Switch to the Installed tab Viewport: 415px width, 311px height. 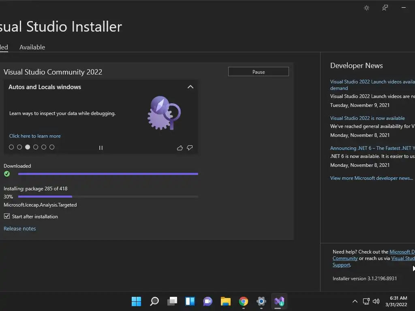pyautogui.click(x=4, y=47)
